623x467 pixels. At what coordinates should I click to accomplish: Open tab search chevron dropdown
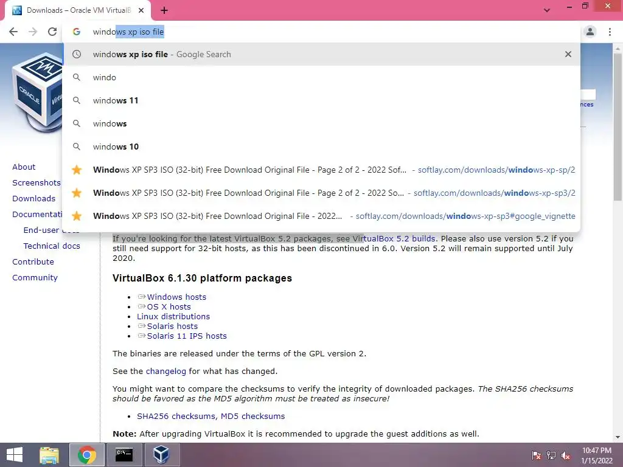click(x=547, y=10)
